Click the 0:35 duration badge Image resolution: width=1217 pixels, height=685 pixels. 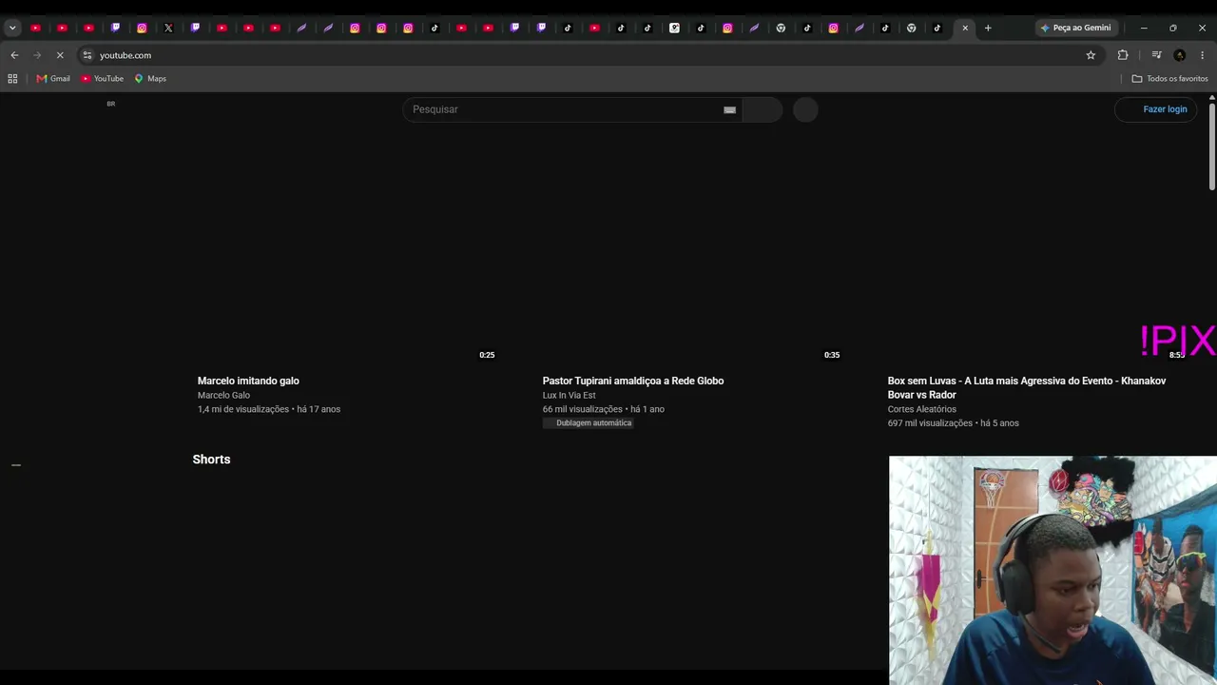click(832, 355)
